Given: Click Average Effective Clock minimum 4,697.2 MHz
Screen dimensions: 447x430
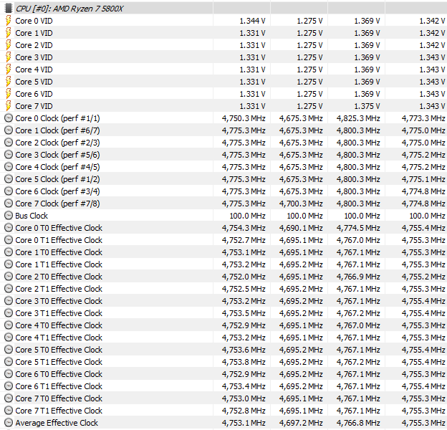Looking at the screenshot, I should 301,423.
